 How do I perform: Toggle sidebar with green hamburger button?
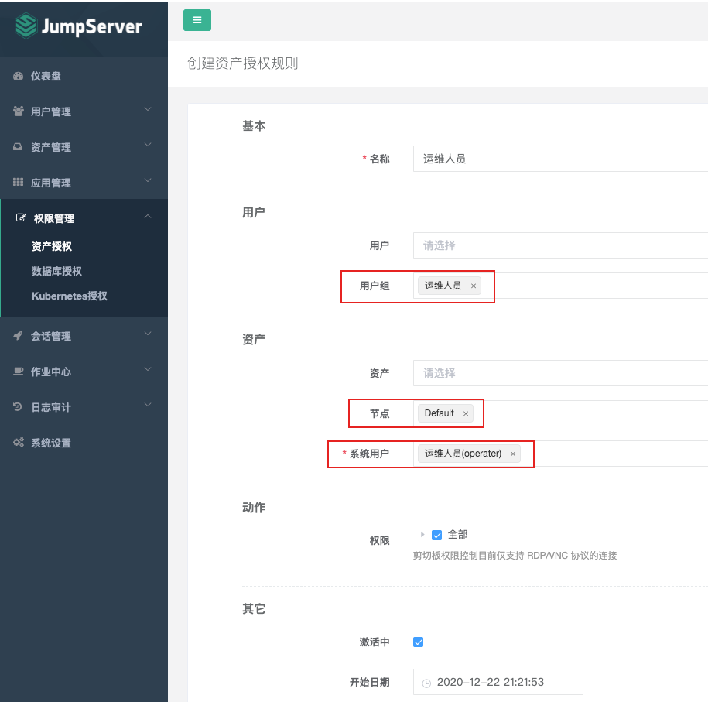(x=197, y=20)
